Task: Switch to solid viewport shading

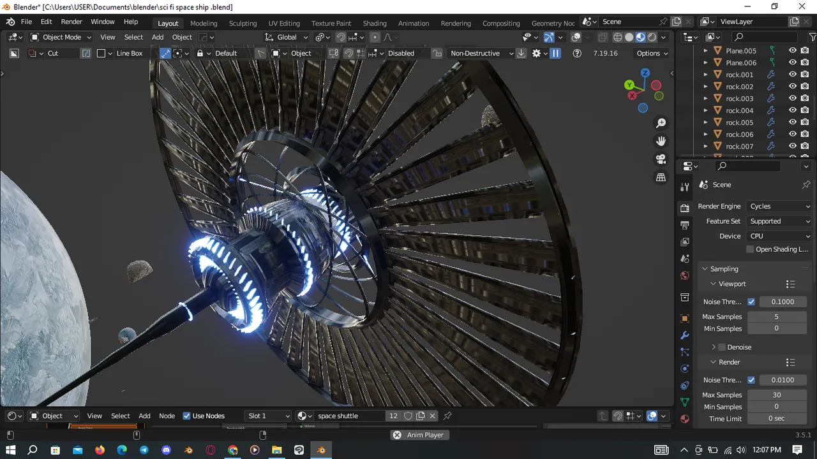Action: tap(629, 37)
